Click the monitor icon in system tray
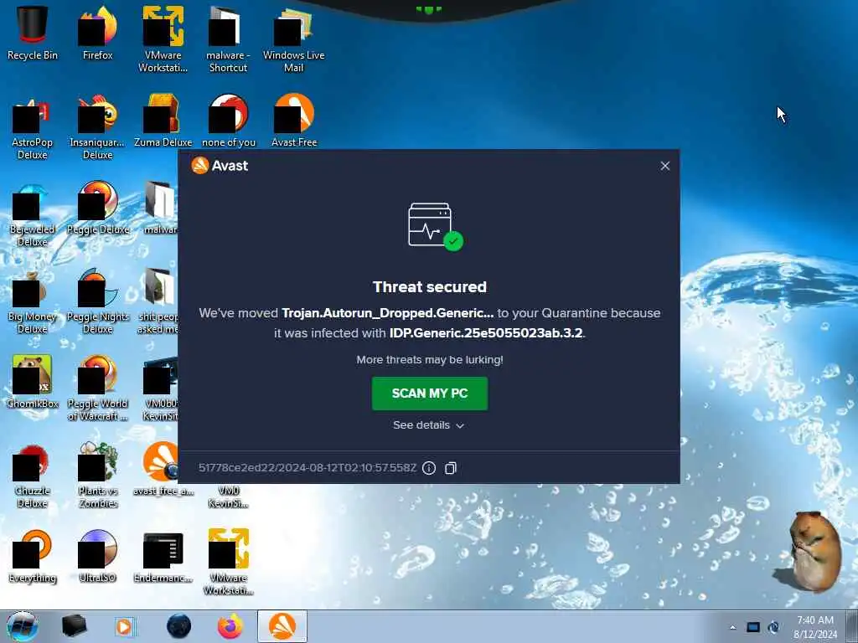Image resolution: width=858 pixels, height=643 pixels. 753,627
